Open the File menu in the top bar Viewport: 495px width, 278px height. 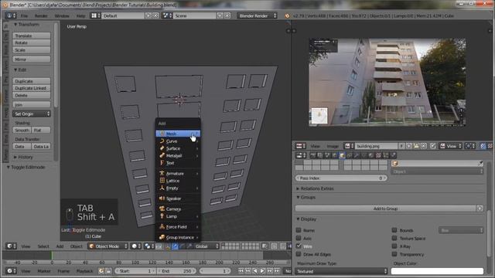24,15
